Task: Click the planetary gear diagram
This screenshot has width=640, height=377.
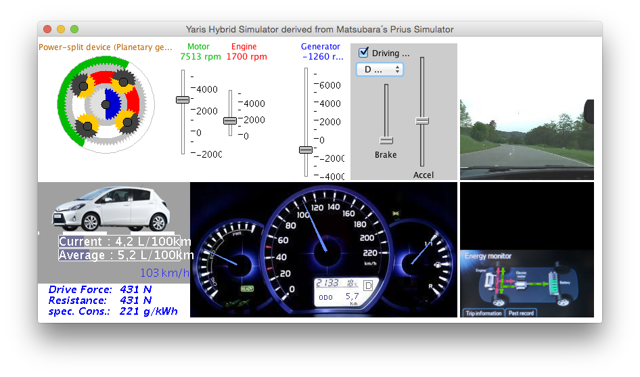Action: click(106, 105)
